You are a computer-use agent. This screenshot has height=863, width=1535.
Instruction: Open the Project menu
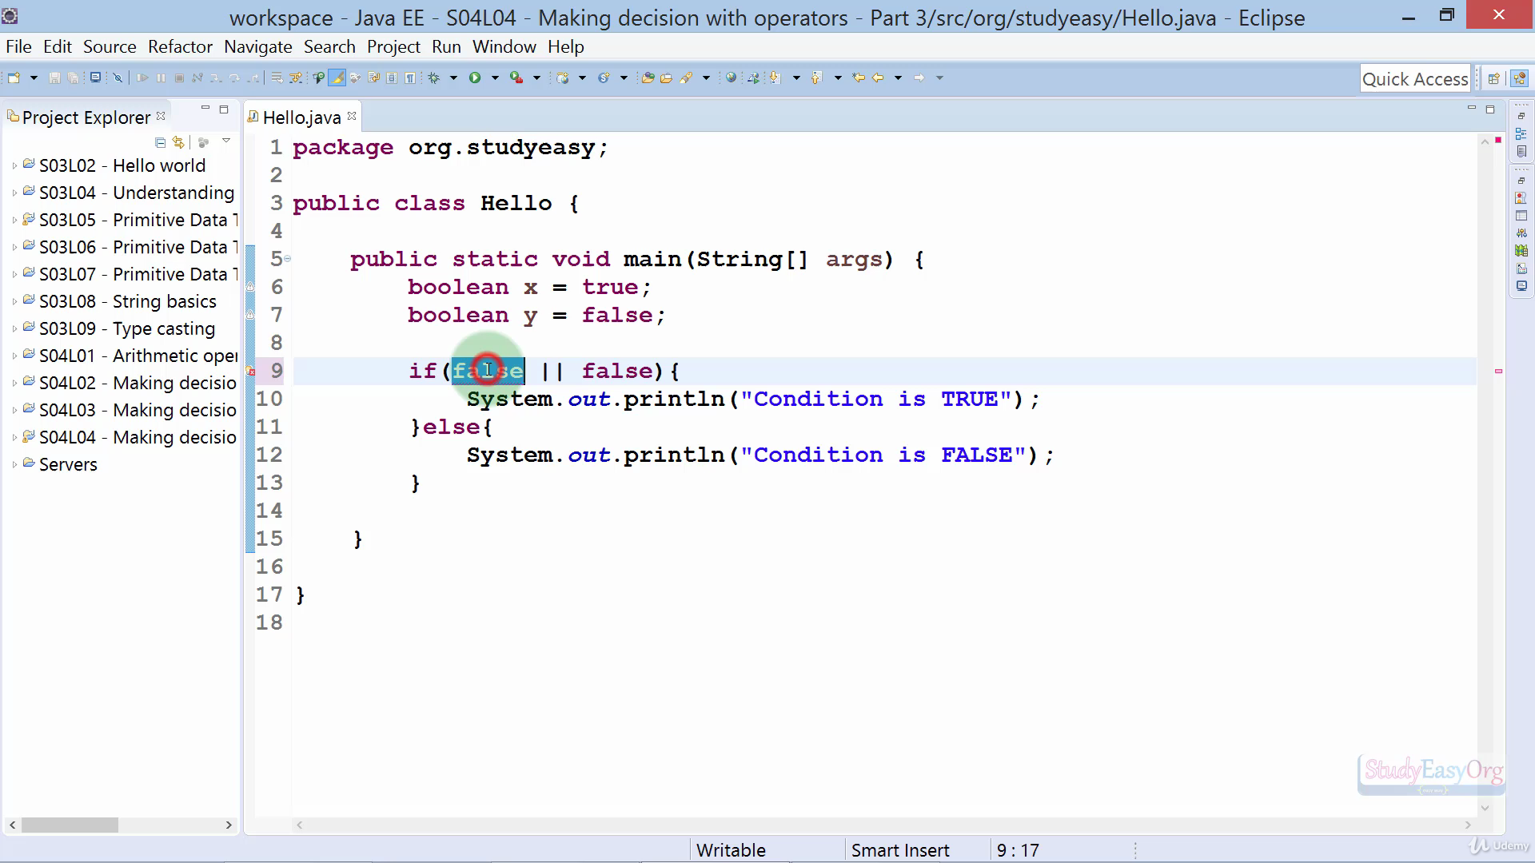tap(393, 46)
